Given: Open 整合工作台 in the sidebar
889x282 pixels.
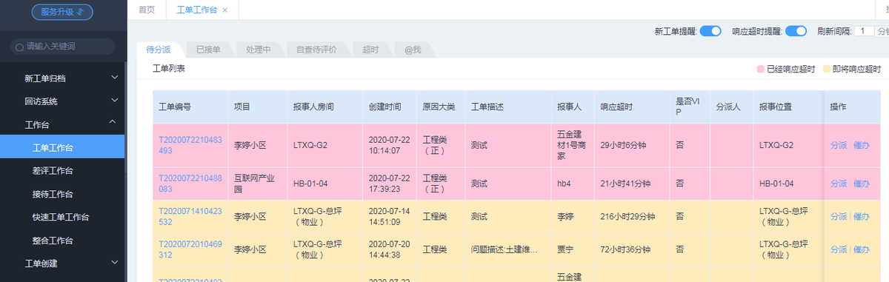Looking at the screenshot, I should (x=63, y=240).
